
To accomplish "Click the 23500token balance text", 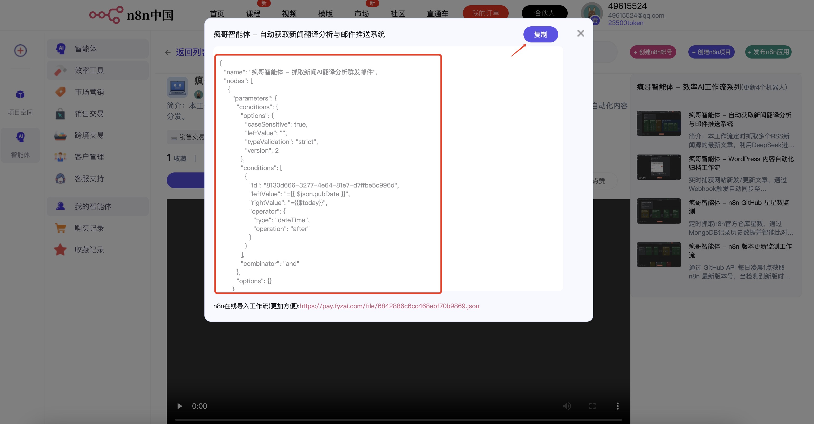I will pyautogui.click(x=625, y=23).
